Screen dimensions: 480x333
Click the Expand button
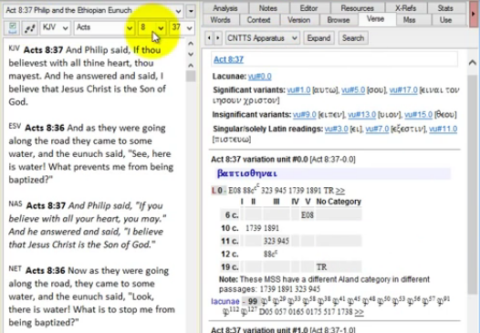pos(318,38)
